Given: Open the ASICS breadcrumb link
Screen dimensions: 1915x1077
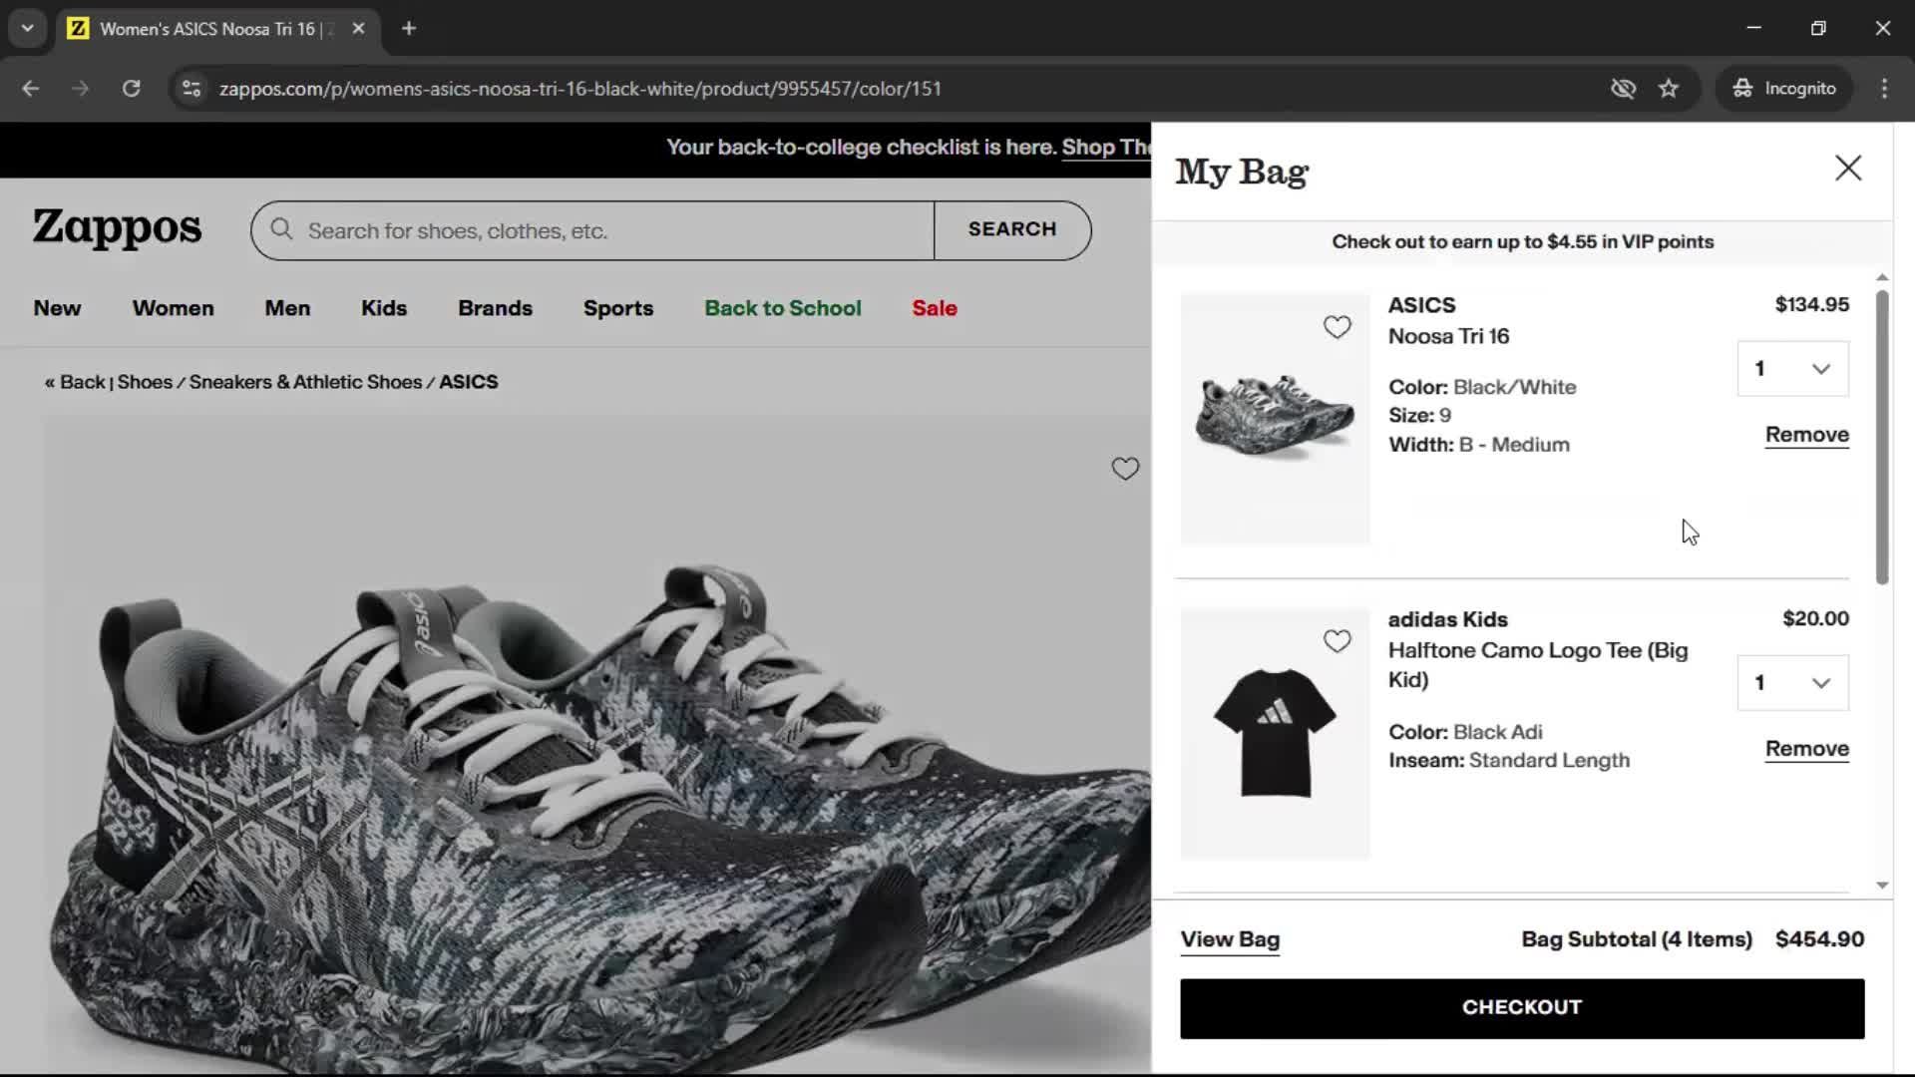Looking at the screenshot, I should 469,382.
